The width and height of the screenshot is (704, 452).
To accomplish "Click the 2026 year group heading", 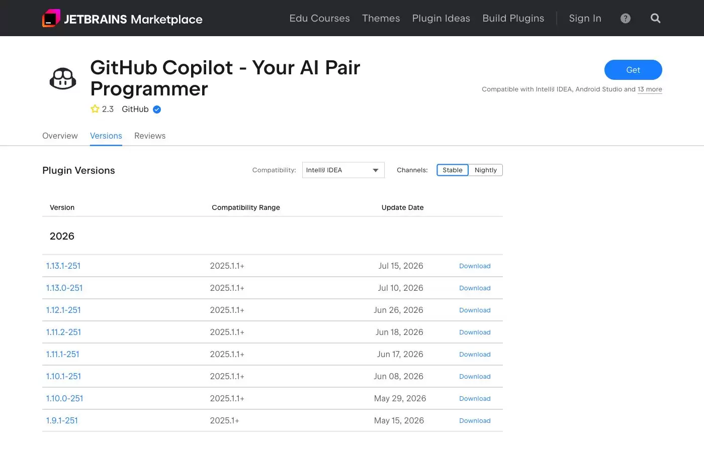I will [x=62, y=236].
